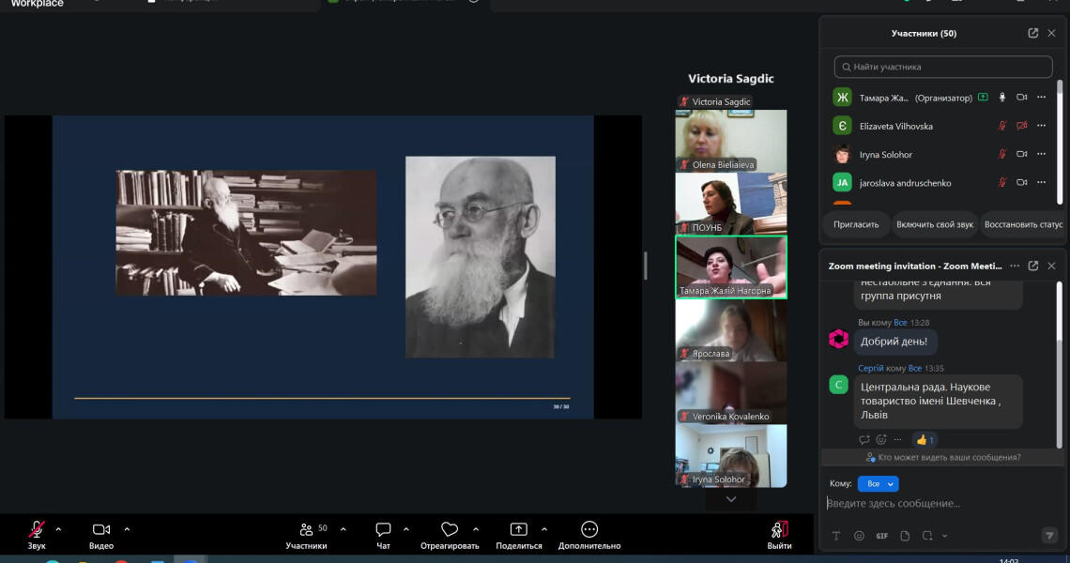Open the Кому recipient dropdown set to Все
The height and width of the screenshot is (563, 1070).
click(x=879, y=484)
